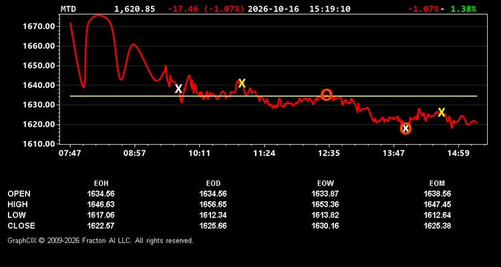Click the 11:24 time axis label

(x=264, y=154)
